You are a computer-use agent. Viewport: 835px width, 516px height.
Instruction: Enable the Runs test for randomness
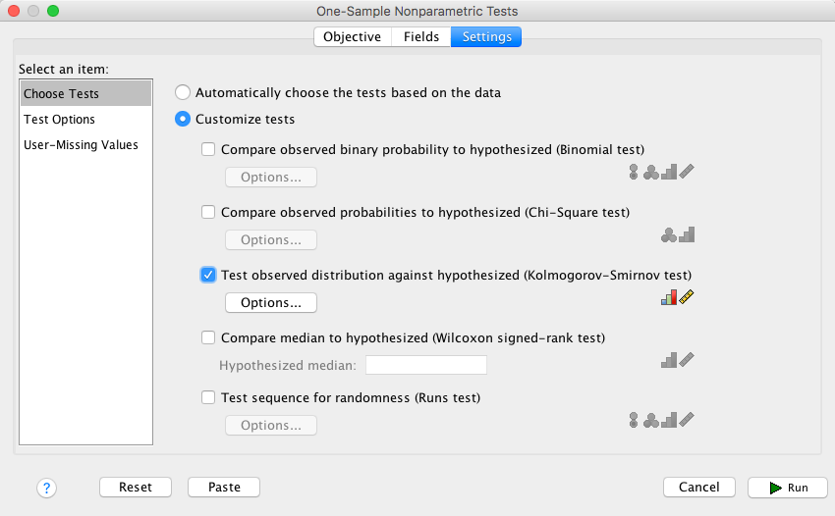click(208, 398)
